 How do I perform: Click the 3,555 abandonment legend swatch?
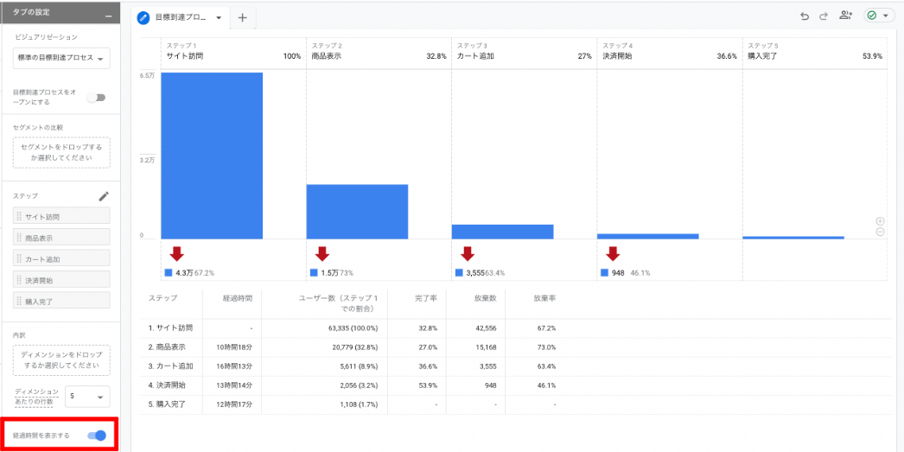tap(459, 273)
